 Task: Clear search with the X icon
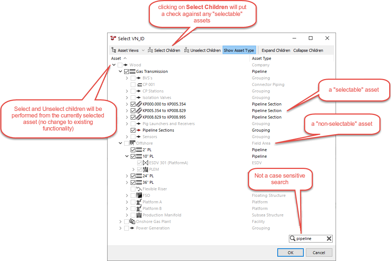coord(329,239)
